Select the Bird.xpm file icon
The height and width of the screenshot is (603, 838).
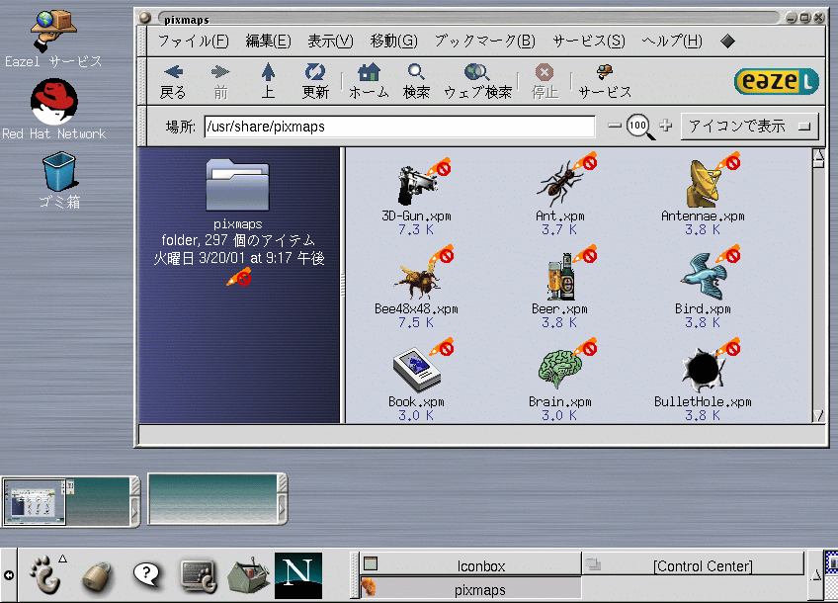(704, 277)
